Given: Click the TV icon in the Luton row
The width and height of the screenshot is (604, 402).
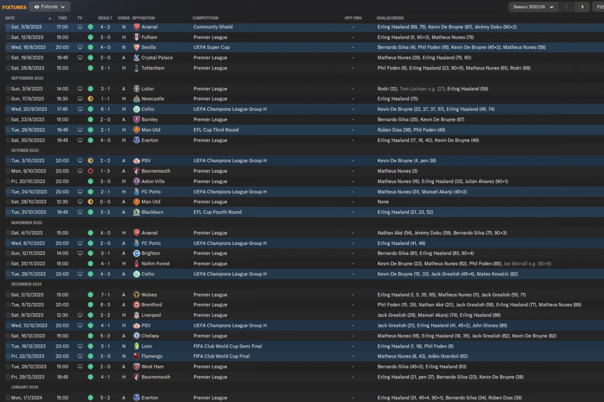Looking at the screenshot, I should click(x=80, y=89).
